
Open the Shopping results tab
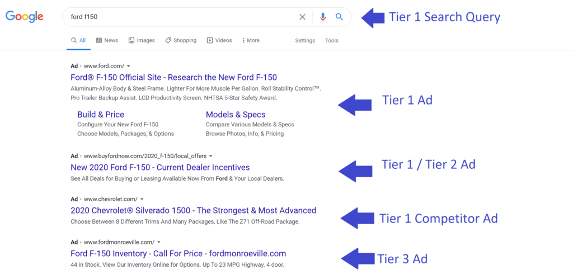pyautogui.click(x=181, y=40)
